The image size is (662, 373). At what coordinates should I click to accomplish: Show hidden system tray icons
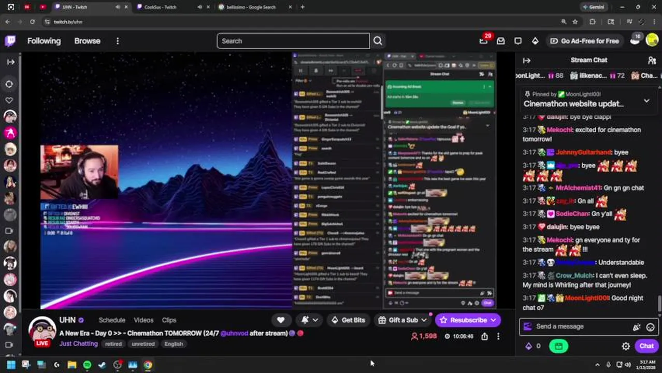(x=597, y=365)
